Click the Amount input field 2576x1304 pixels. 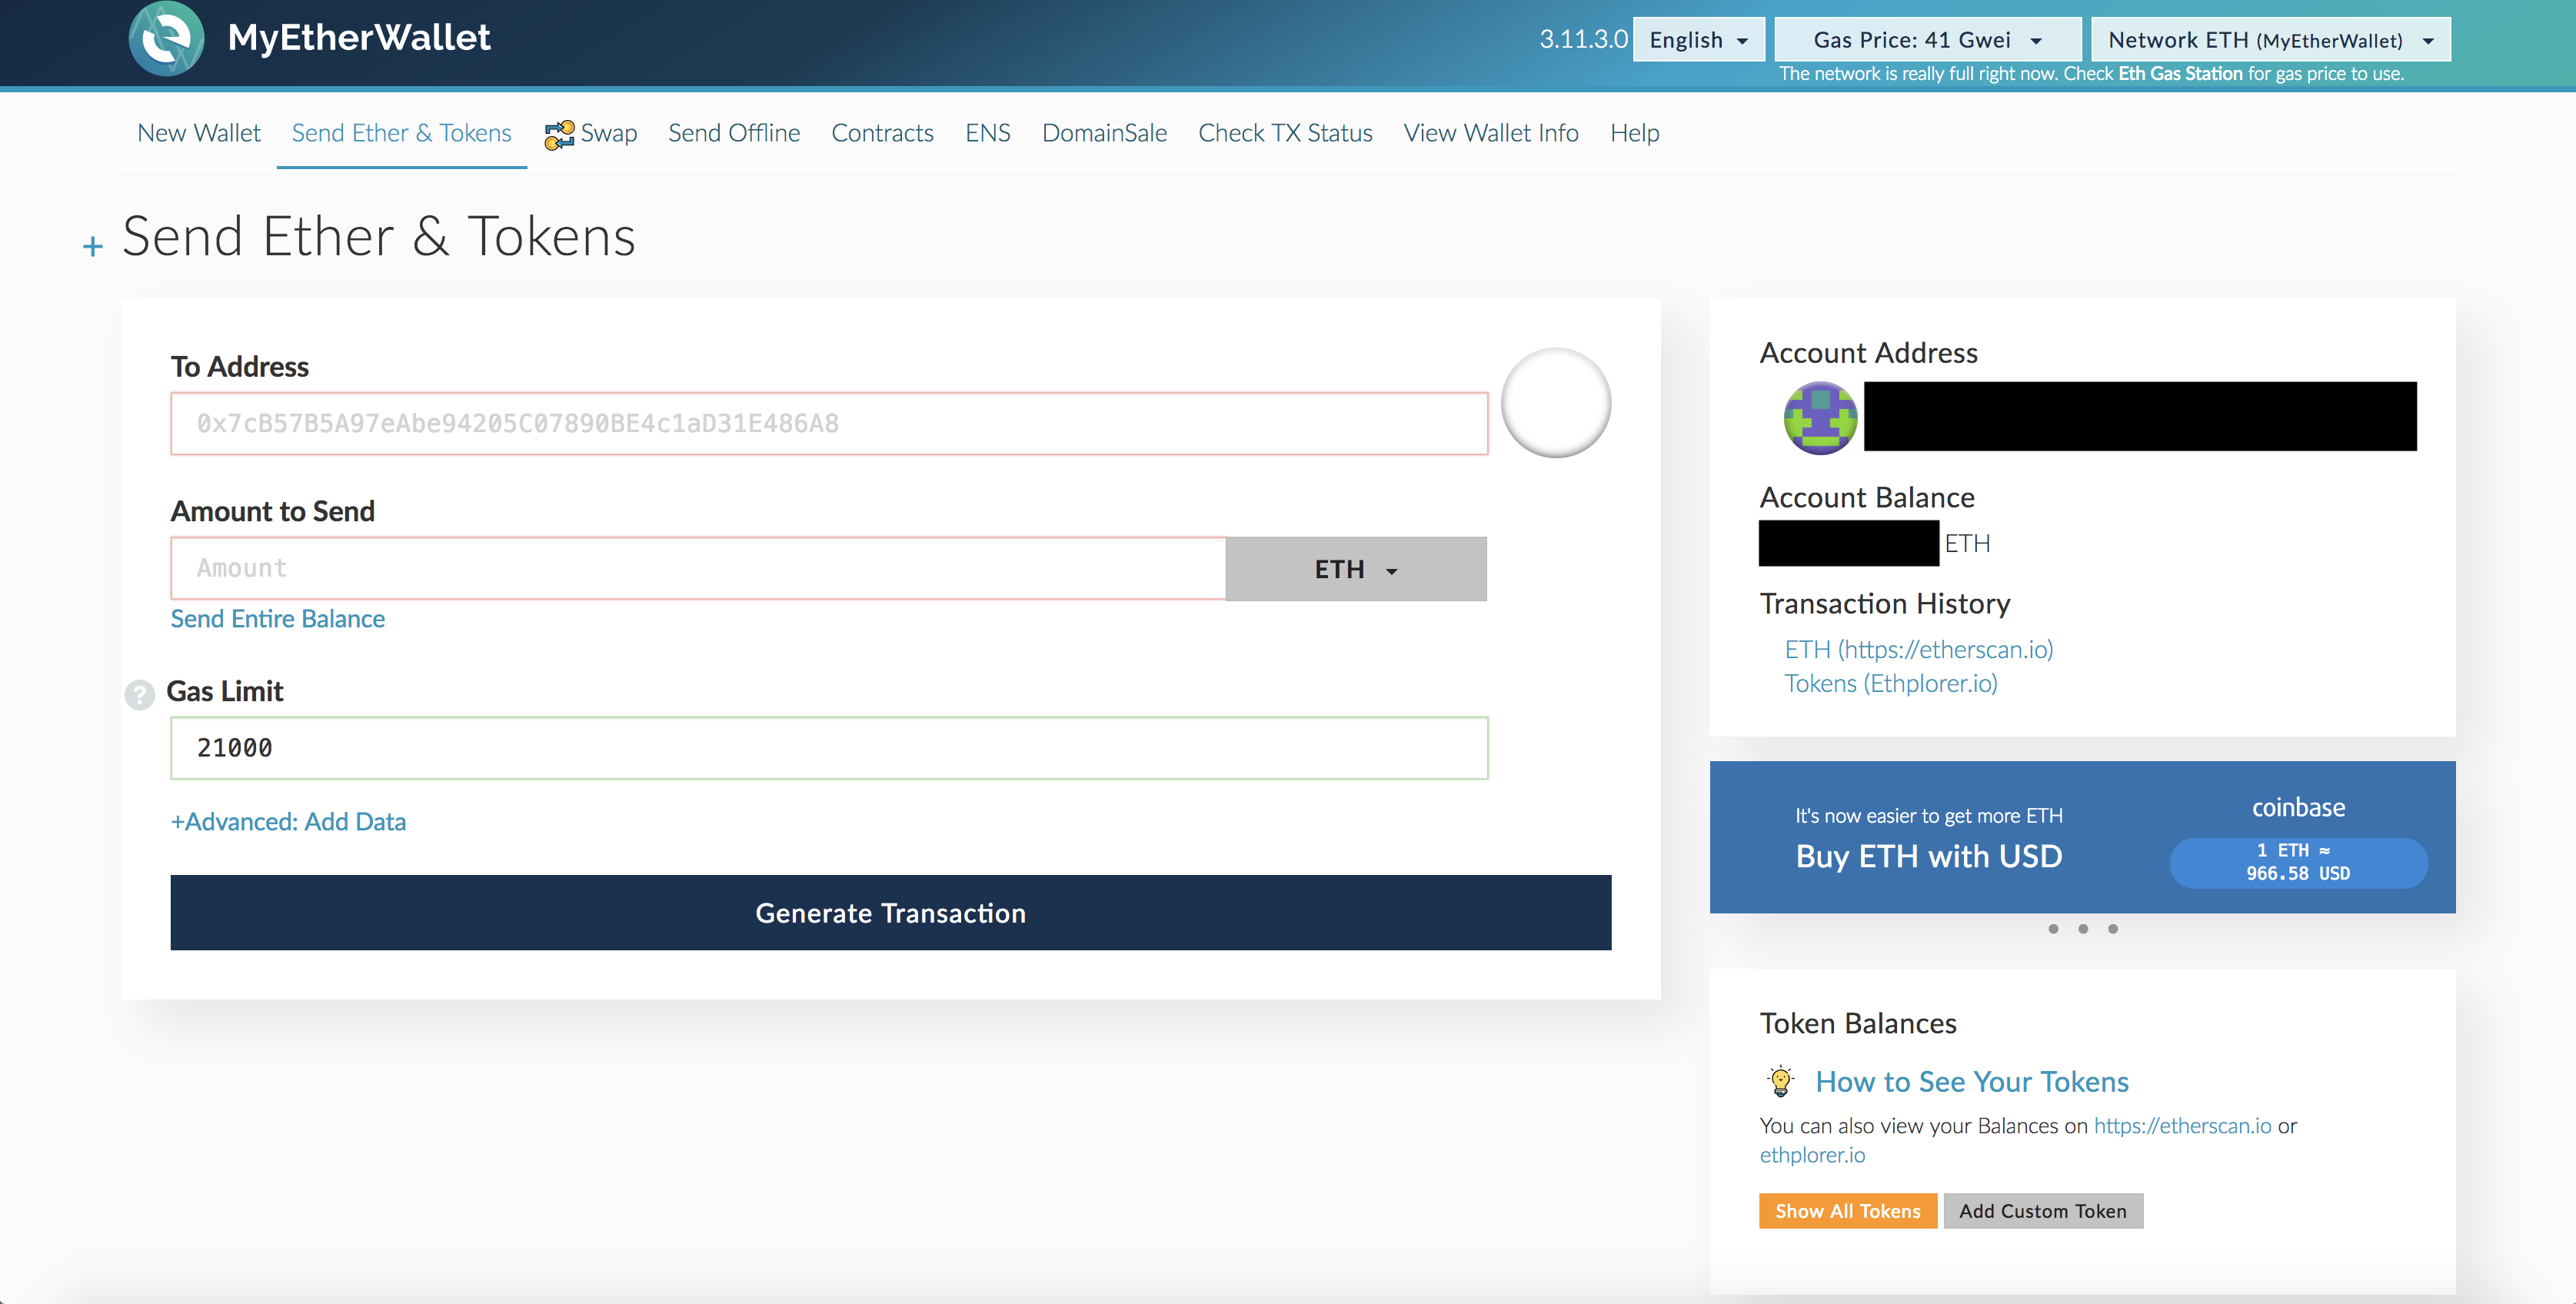(698, 569)
